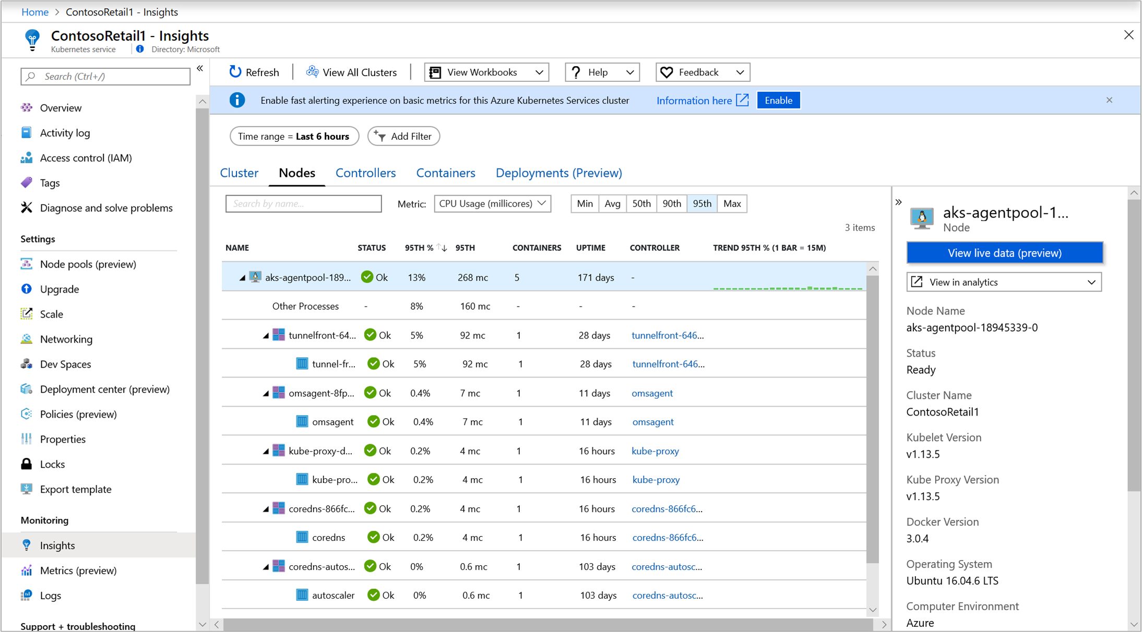The height and width of the screenshot is (632, 1142).
Task: Click the Refresh icon in toolbar
Action: (x=235, y=72)
